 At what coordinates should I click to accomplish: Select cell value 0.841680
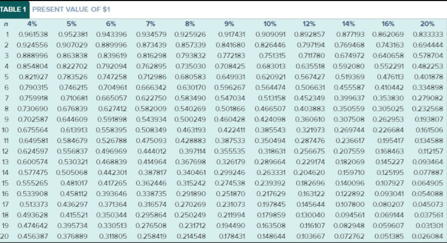coord(231,45)
